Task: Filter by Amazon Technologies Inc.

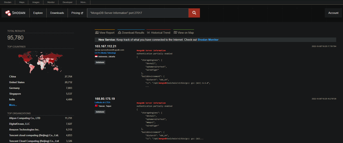Action: point(24,129)
